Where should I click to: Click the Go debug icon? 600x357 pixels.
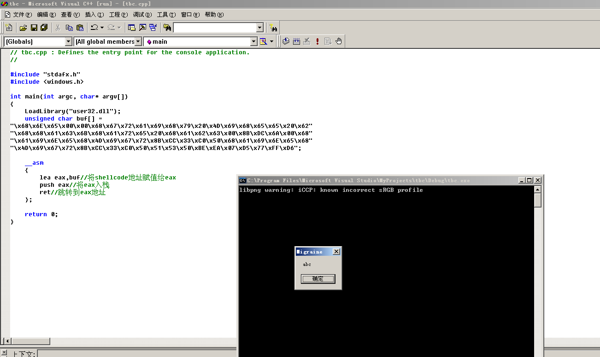pyautogui.click(x=328, y=41)
